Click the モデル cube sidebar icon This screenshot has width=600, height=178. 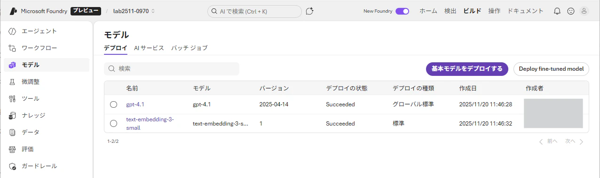13,65
